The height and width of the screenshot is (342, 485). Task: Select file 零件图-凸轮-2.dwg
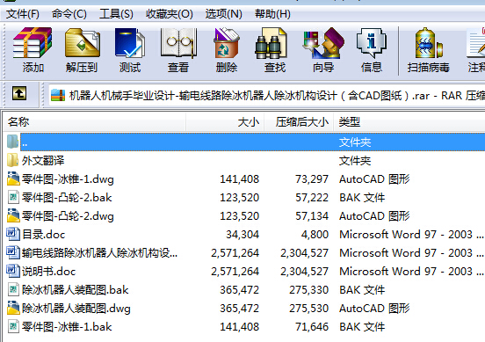[68, 216]
